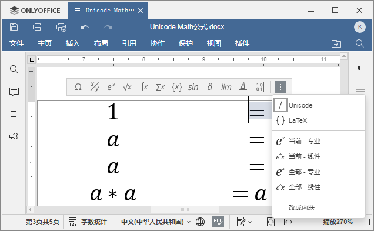Switch to the 布局 tab
374x231 pixels.
(x=101, y=43)
